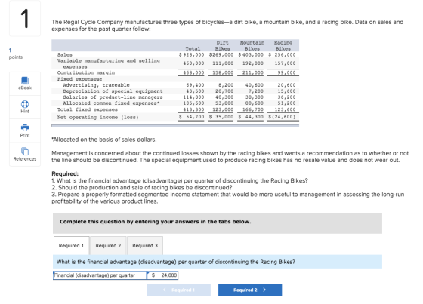Viewport: 423px width, 304px height.
Task: Click the question number 1 box
Action: (x=25, y=18)
